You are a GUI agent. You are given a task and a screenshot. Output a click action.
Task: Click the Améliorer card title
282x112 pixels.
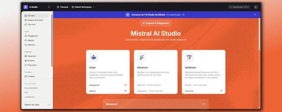pyautogui.click(x=191, y=68)
